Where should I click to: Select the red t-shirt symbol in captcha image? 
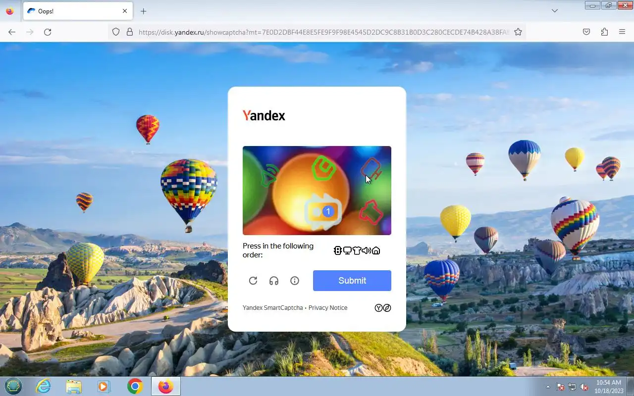click(371, 212)
